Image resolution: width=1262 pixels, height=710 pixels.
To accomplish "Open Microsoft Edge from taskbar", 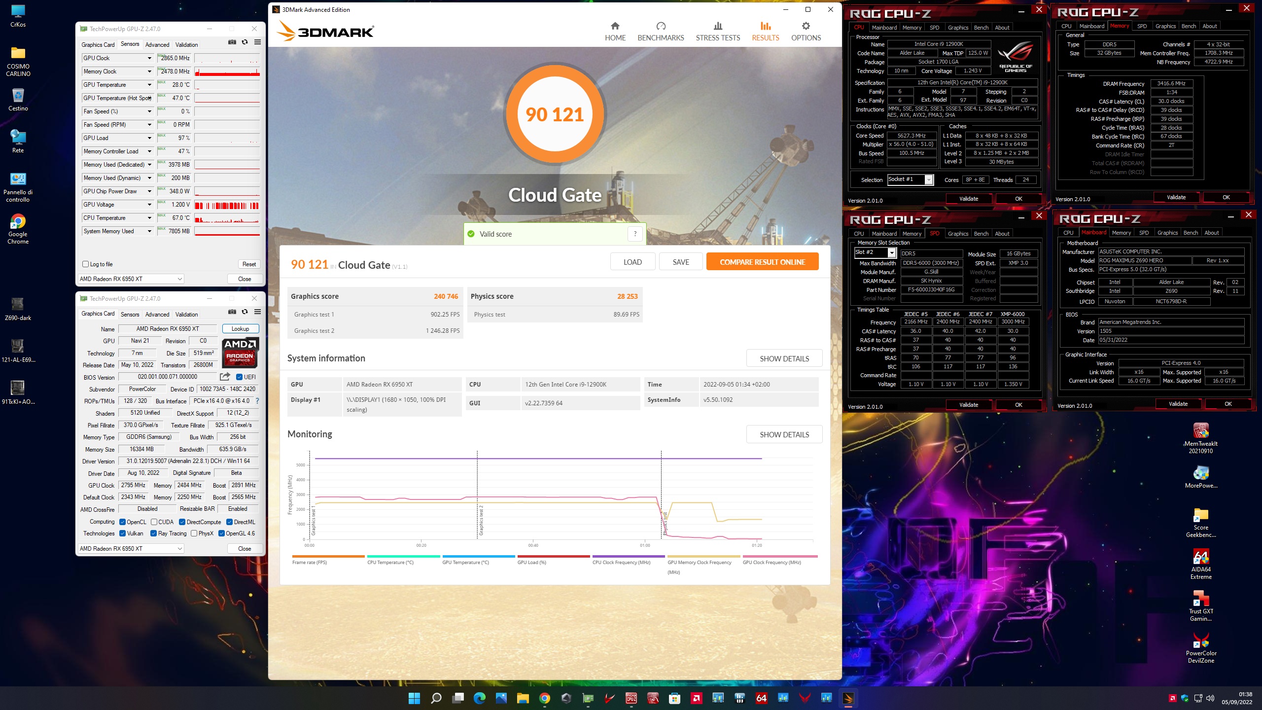I will (479, 698).
